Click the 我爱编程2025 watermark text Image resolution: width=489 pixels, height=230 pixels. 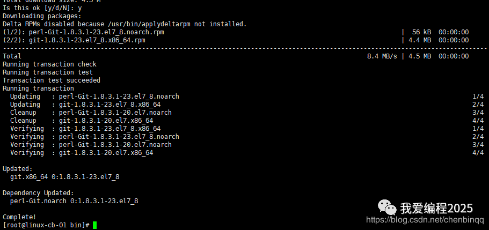436,207
